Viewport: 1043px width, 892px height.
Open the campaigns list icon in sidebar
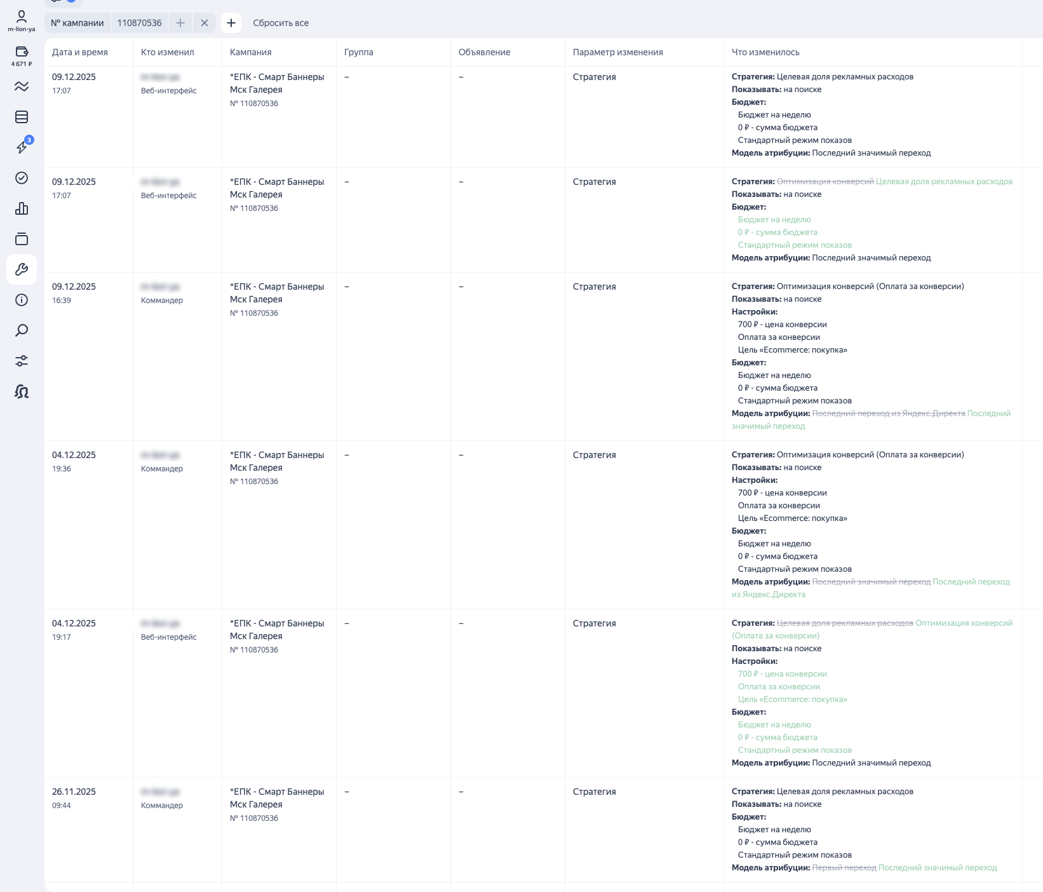(x=22, y=117)
